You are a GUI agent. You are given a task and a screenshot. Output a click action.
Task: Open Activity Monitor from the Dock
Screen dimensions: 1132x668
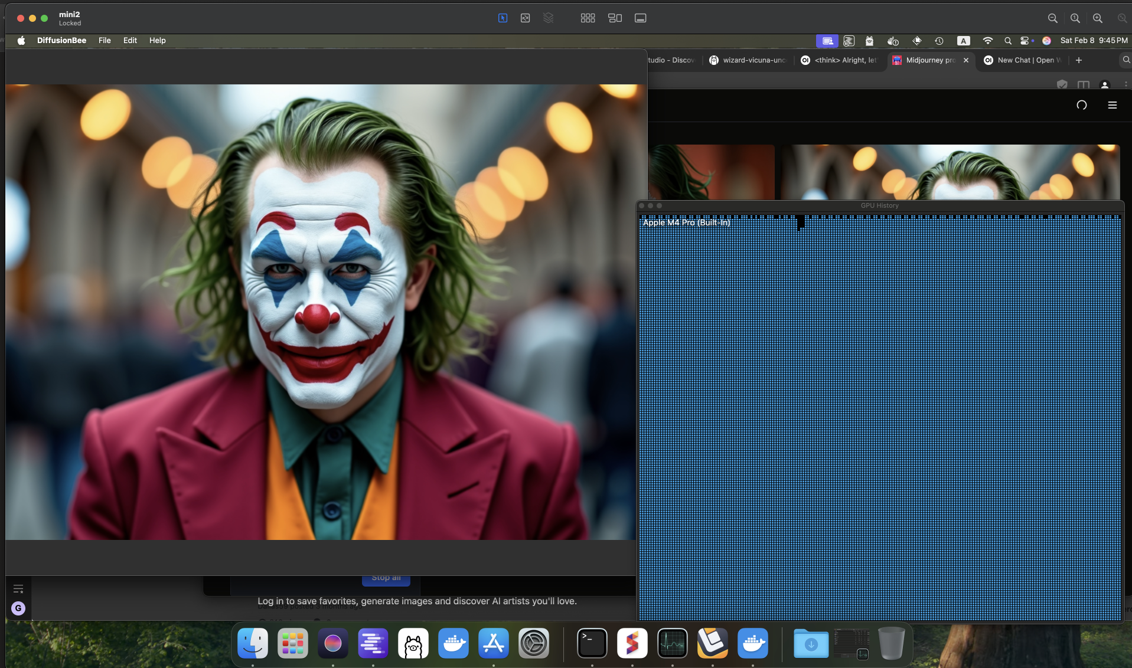tap(673, 643)
